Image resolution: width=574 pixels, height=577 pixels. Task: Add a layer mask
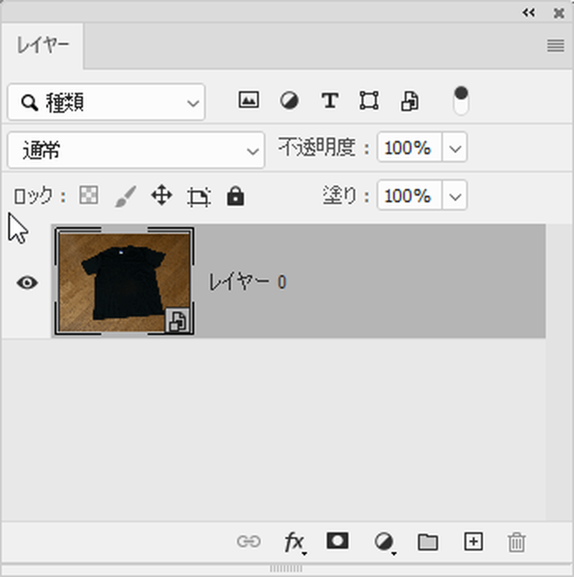pos(337,541)
